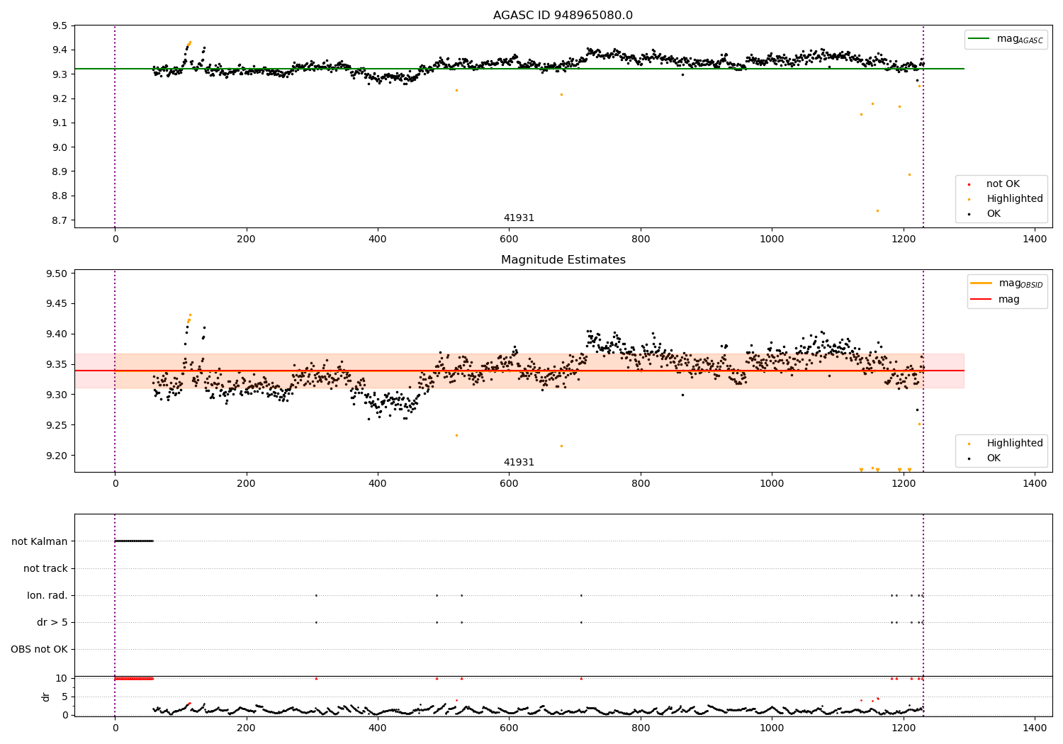
Task: Select the mag OBSID legend entry
Action: pyautogui.click(x=1006, y=283)
